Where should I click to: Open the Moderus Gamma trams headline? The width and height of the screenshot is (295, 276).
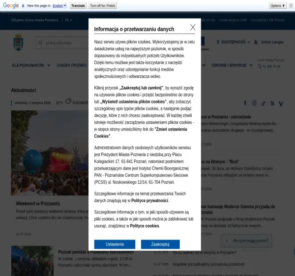click(x=238, y=209)
